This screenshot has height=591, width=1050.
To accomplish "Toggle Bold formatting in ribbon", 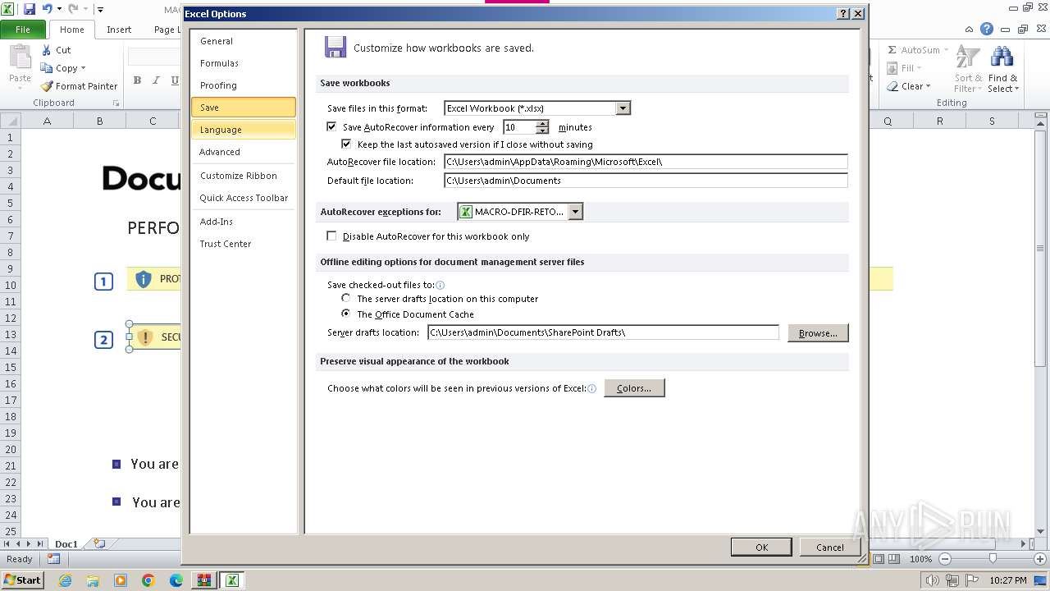I will pyautogui.click(x=137, y=80).
